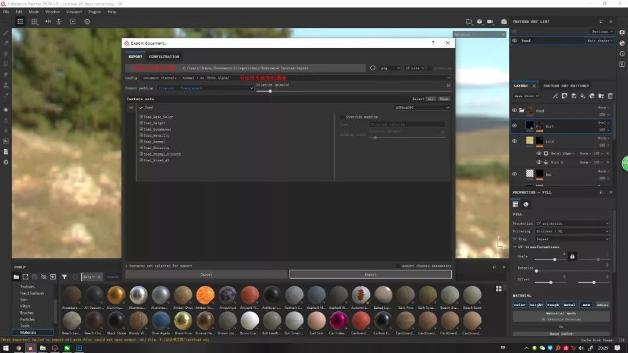Open File Explorer from the Windows taskbar
The height and width of the screenshot is (353, 628).
[42, 349]
